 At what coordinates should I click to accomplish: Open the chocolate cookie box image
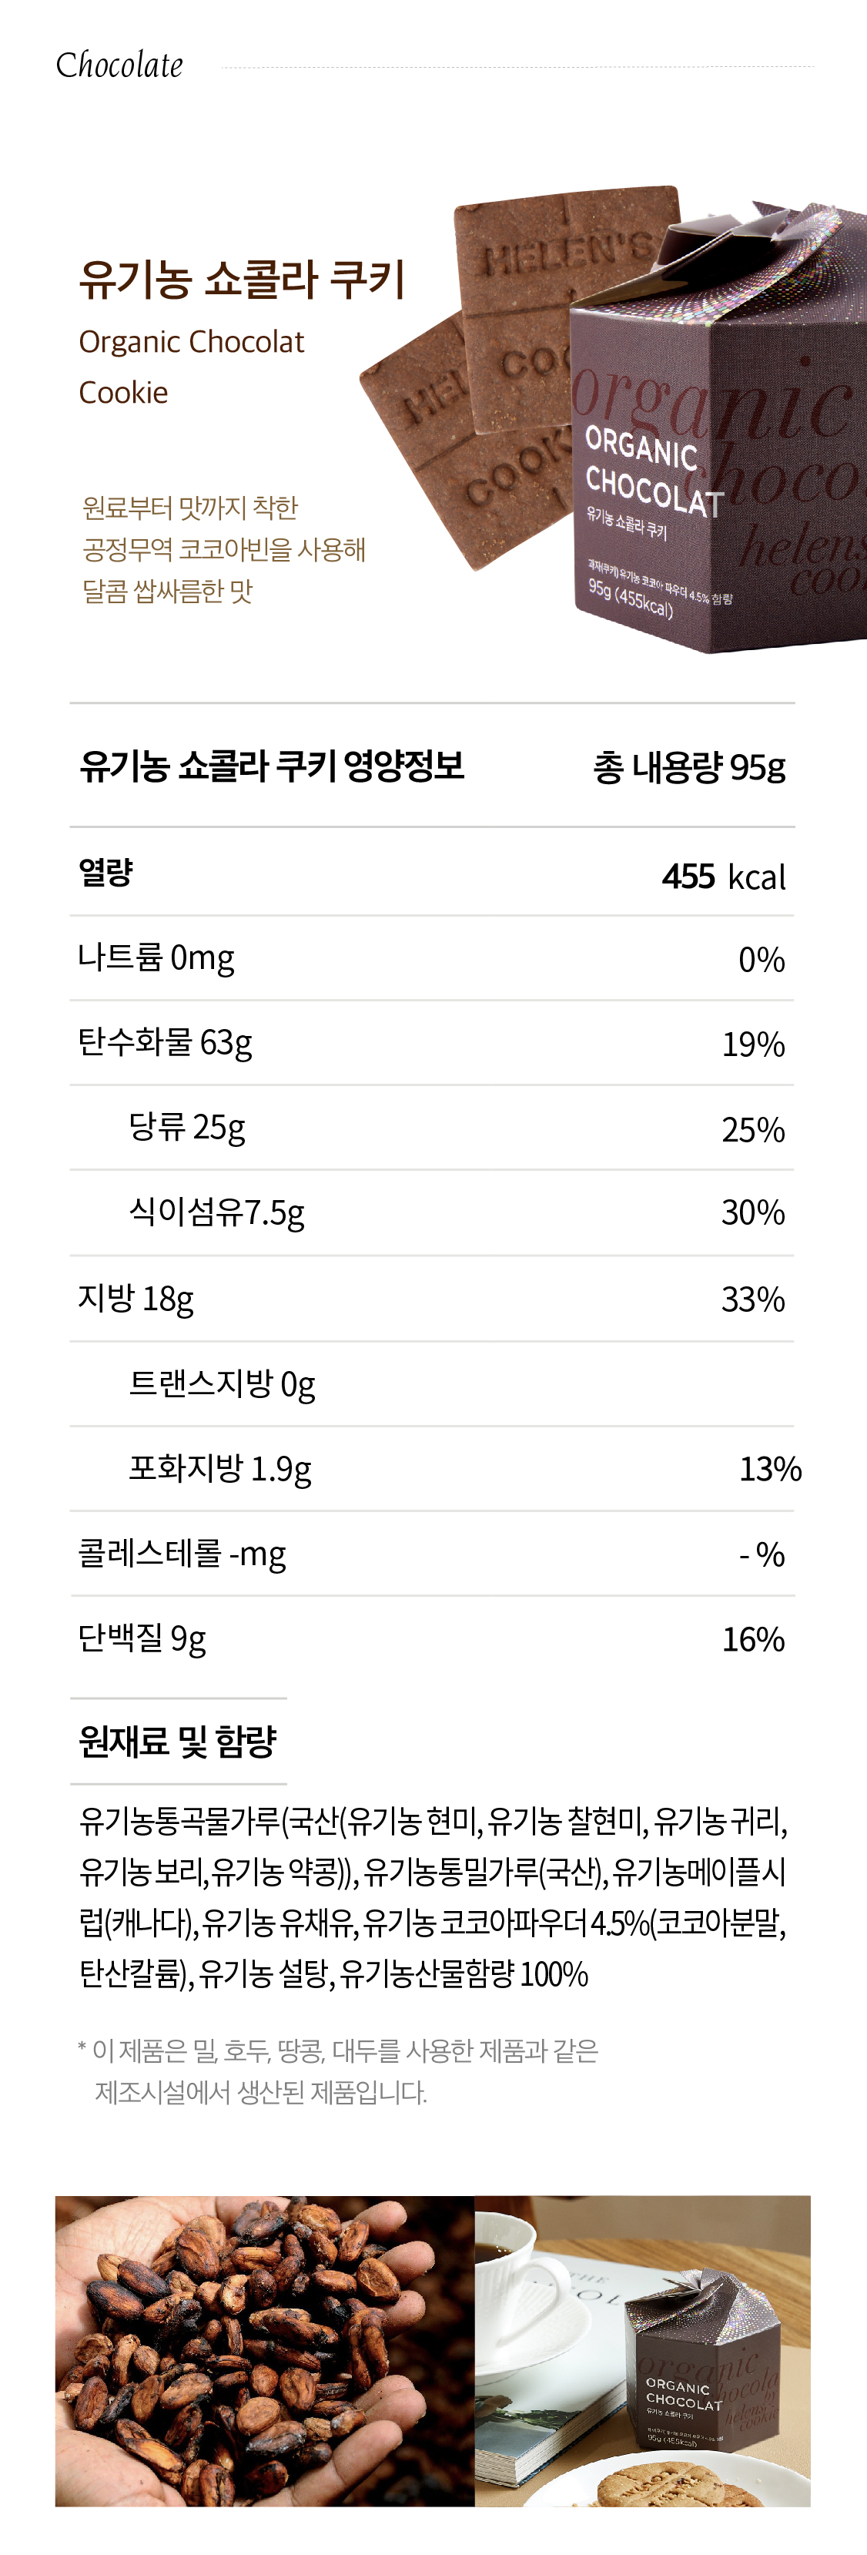point(718,431)
